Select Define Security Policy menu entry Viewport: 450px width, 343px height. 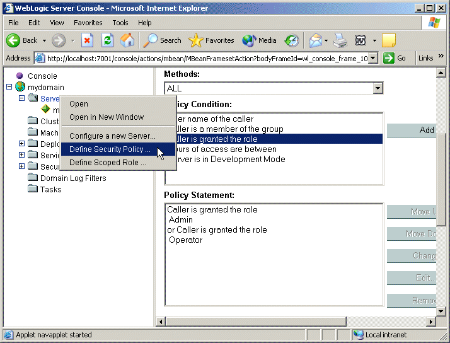118,149
